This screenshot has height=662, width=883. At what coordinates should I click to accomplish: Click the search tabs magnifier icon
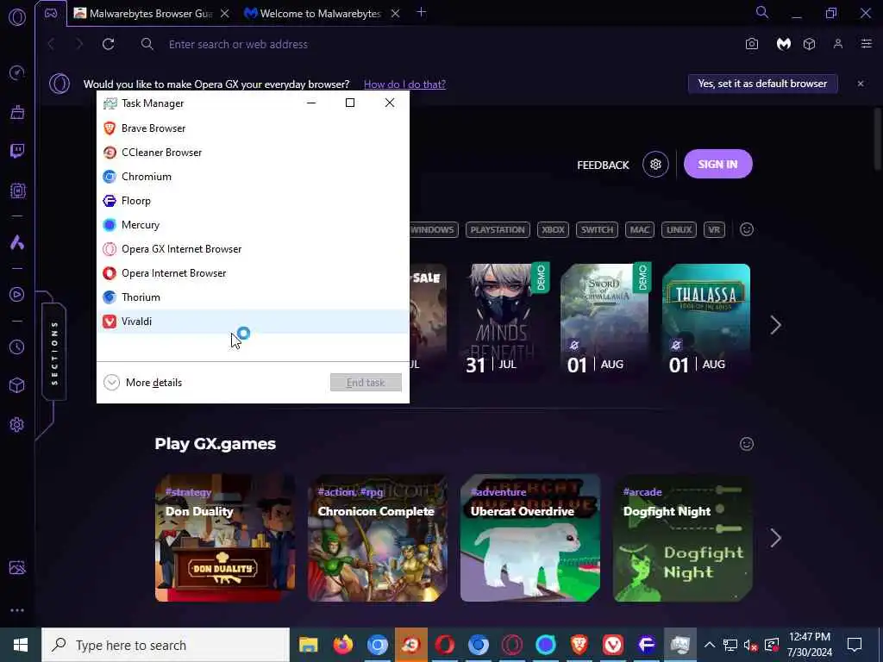click(762, 12)
